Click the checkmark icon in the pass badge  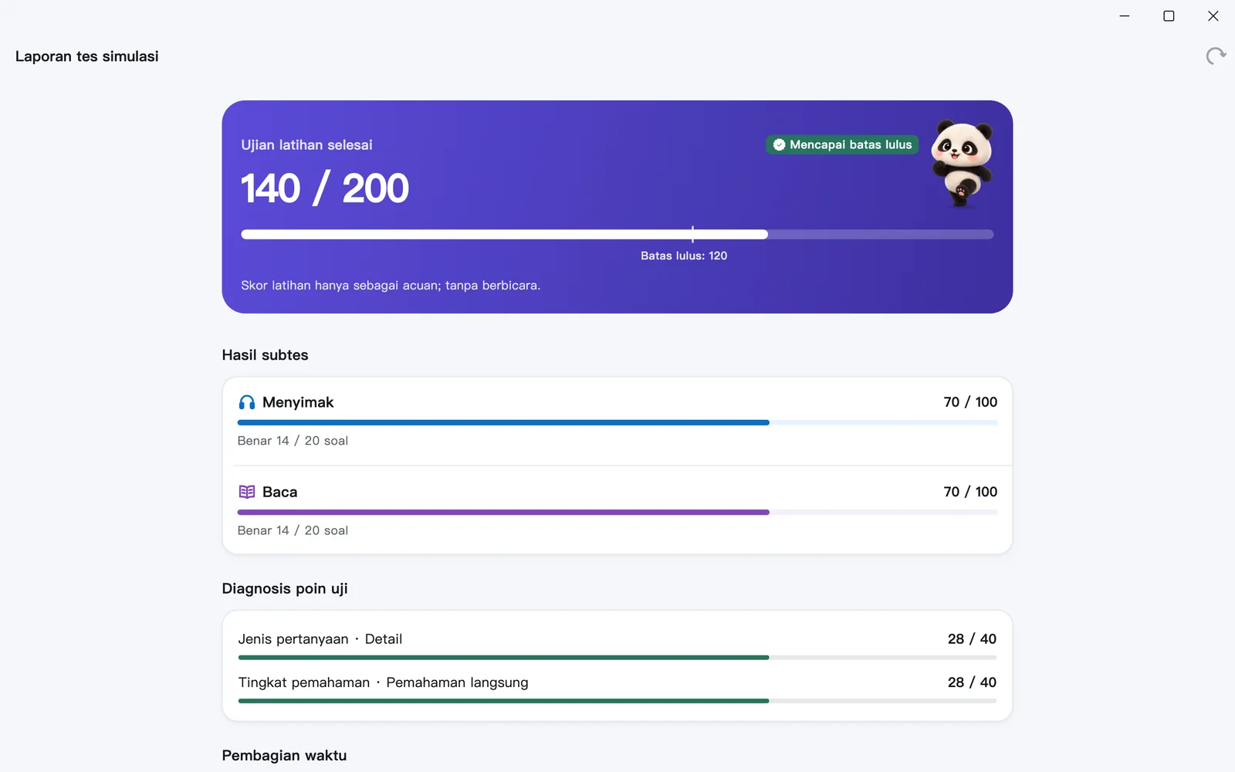click(779, 144)
